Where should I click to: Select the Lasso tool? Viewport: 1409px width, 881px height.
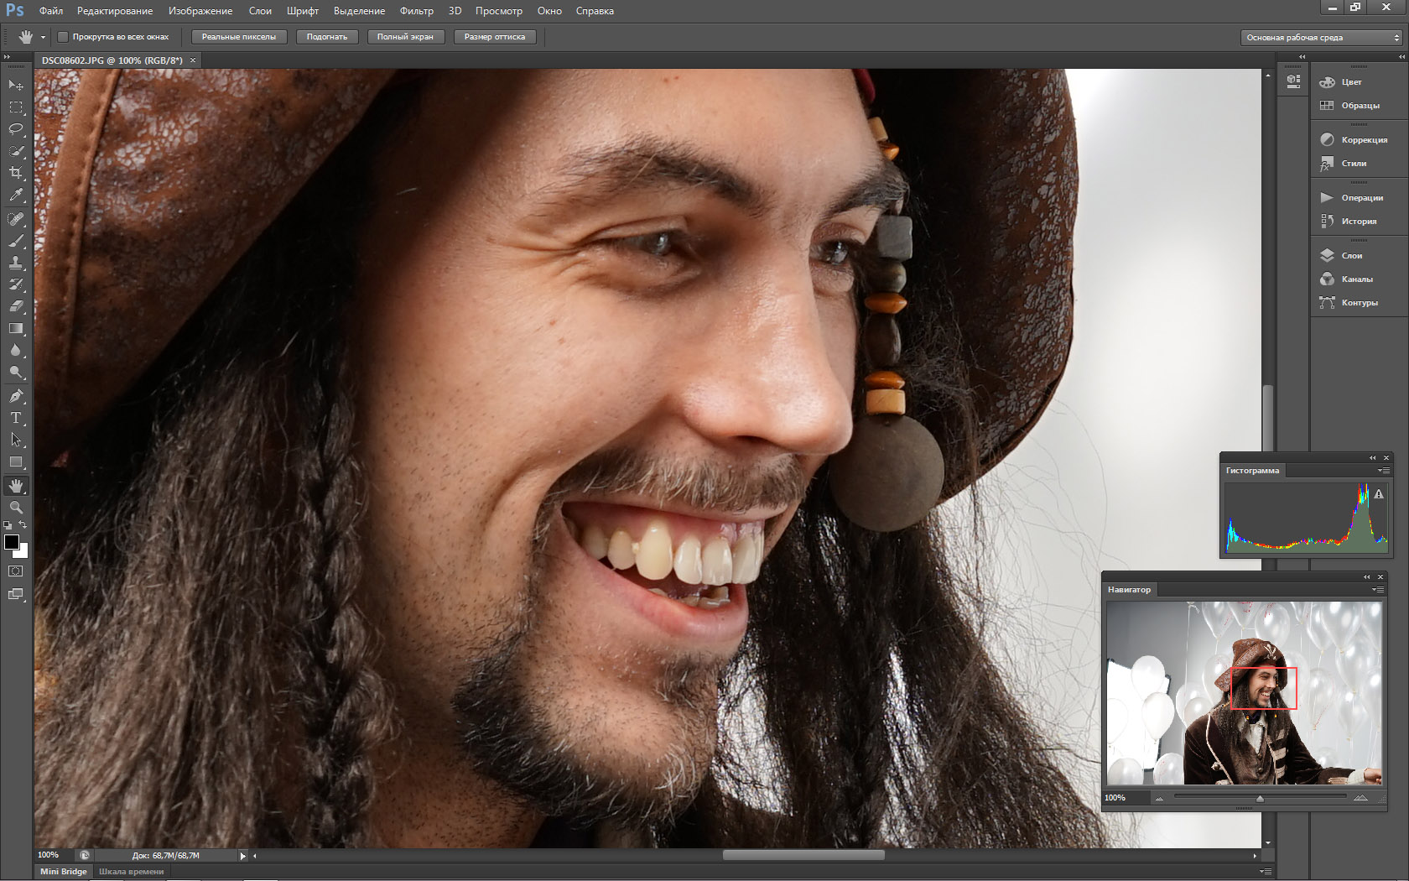tap(16, 129)
